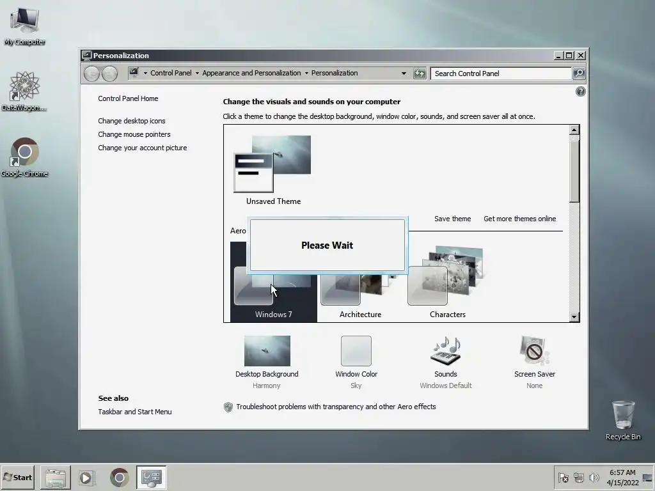The image size is (655, 491).
Task: Select the Characters theme
Action: 447,281
